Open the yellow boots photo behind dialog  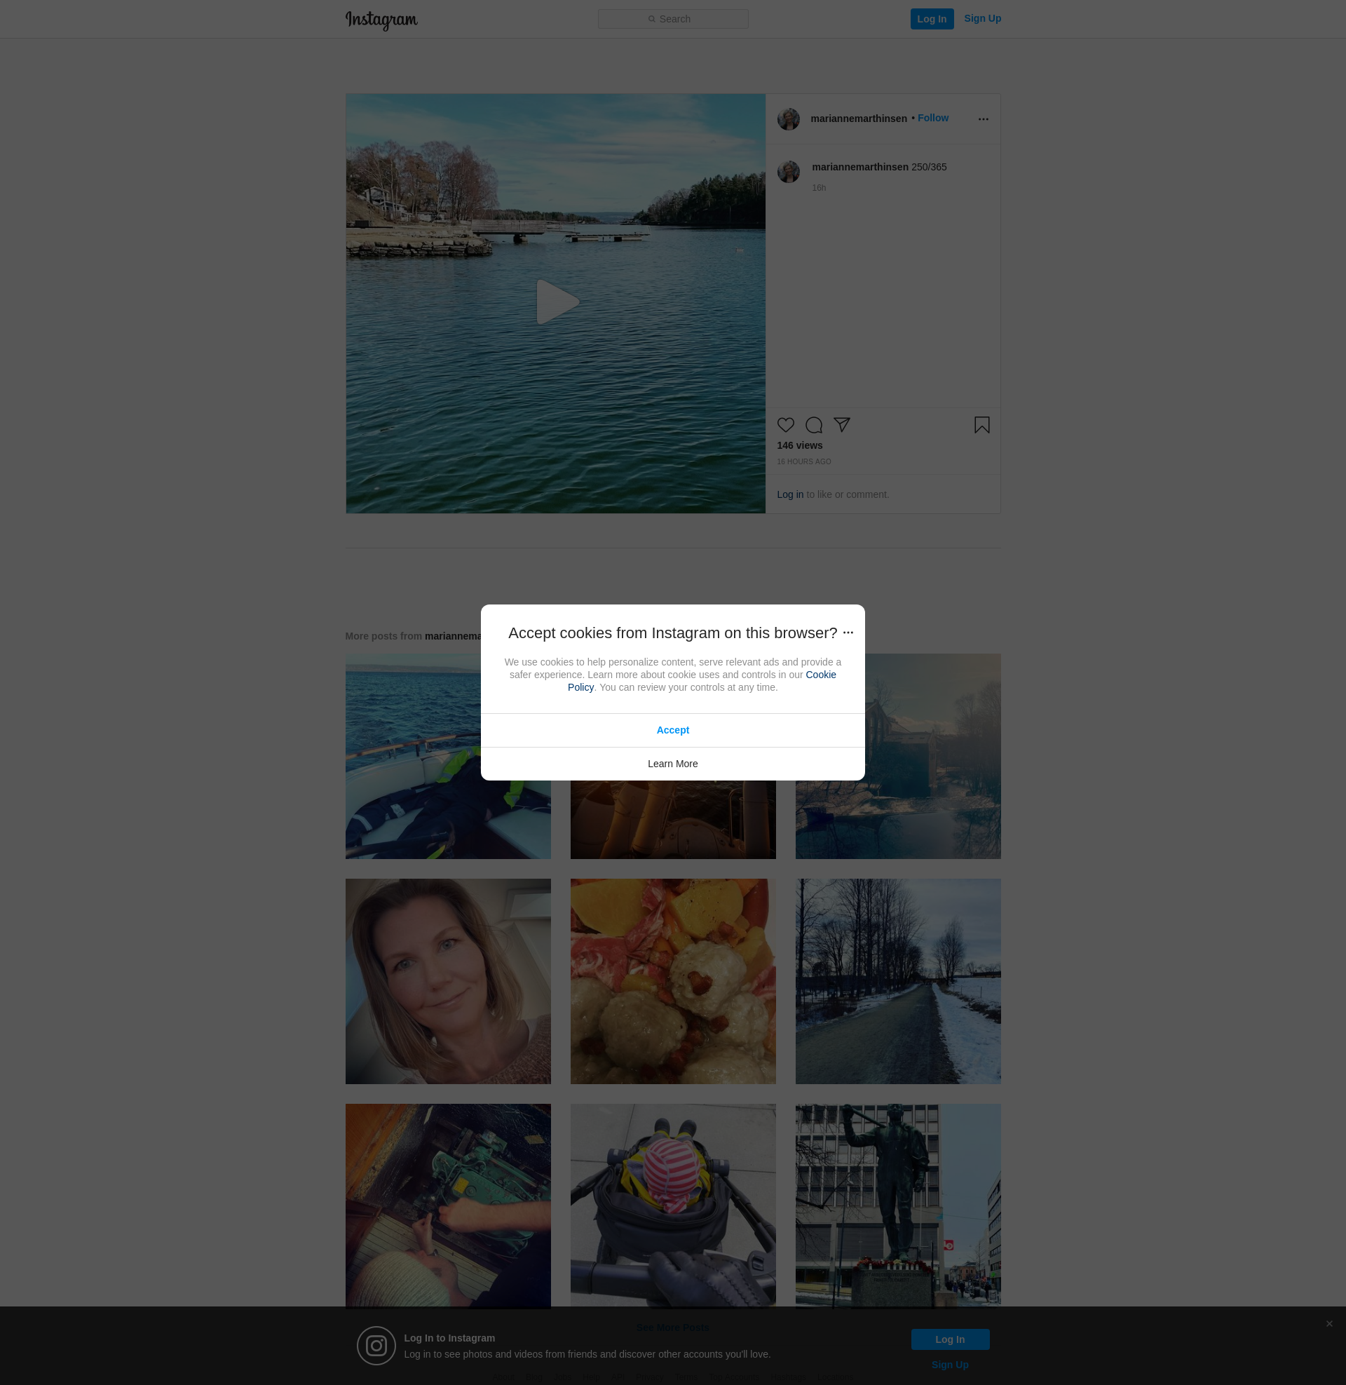coord(672,820)
